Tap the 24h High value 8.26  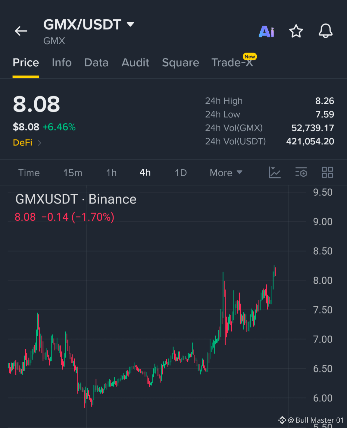[x=325, y=101]
